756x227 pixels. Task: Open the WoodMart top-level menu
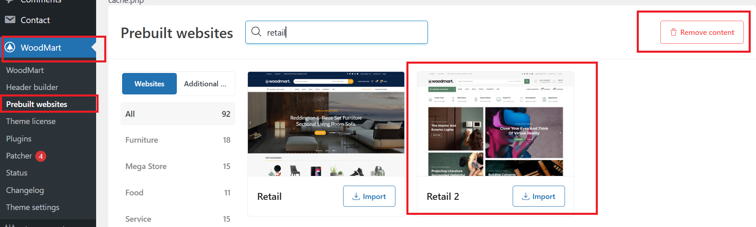pyautogui.click(x=48, y=47)
